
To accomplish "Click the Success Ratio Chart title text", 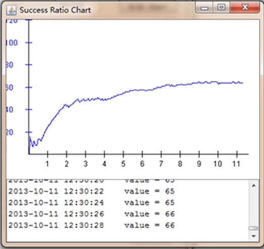I will pos(55,10).
